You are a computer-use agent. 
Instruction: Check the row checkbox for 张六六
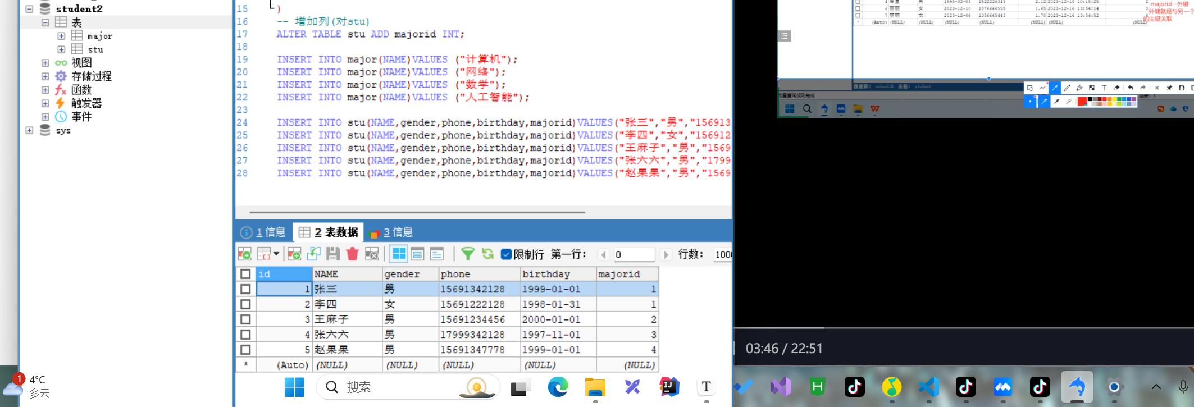click(245, 335)
